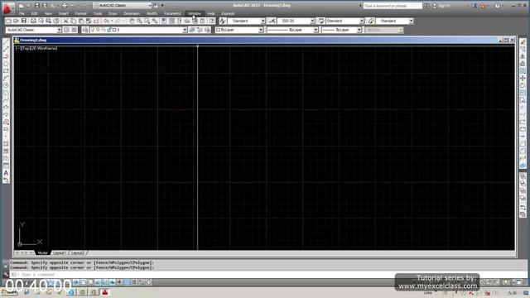Activate Pan hand tool
This screenshot has height=298, width=530.
132,21
